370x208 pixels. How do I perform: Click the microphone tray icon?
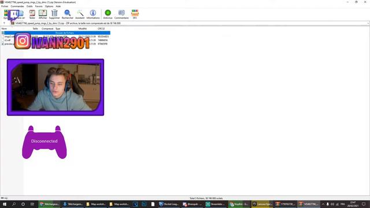(328, 204)
